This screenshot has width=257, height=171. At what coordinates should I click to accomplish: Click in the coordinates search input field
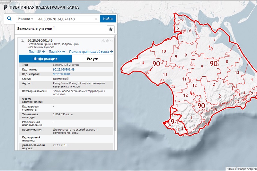[66, 19]
